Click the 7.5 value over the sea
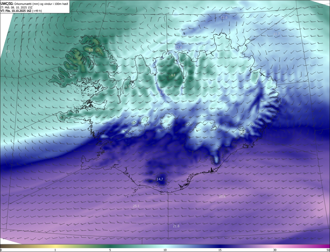This screenshot has width=330, height=252. point(8,52)
